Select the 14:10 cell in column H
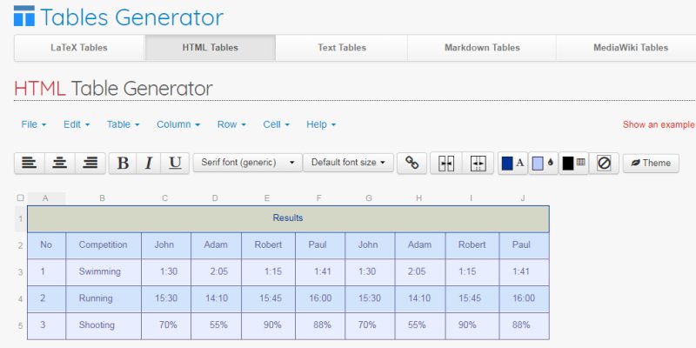This screenshot has height=348, width=696. coord(420,299)
